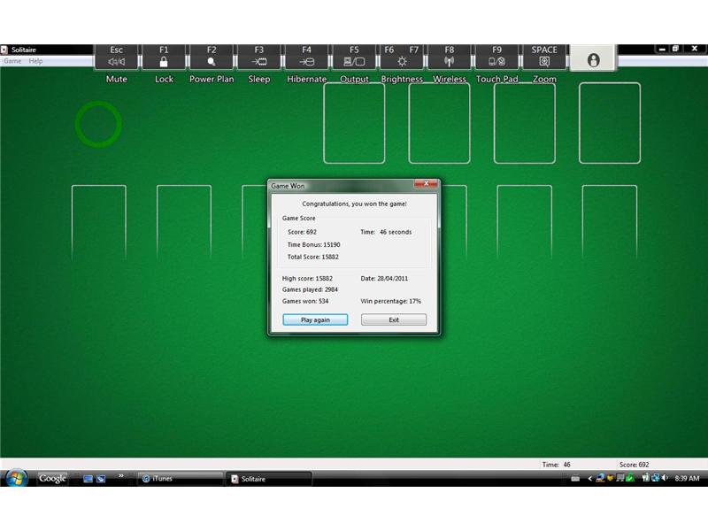Click 'Score: 692' in the status bar

click(634, 464)
